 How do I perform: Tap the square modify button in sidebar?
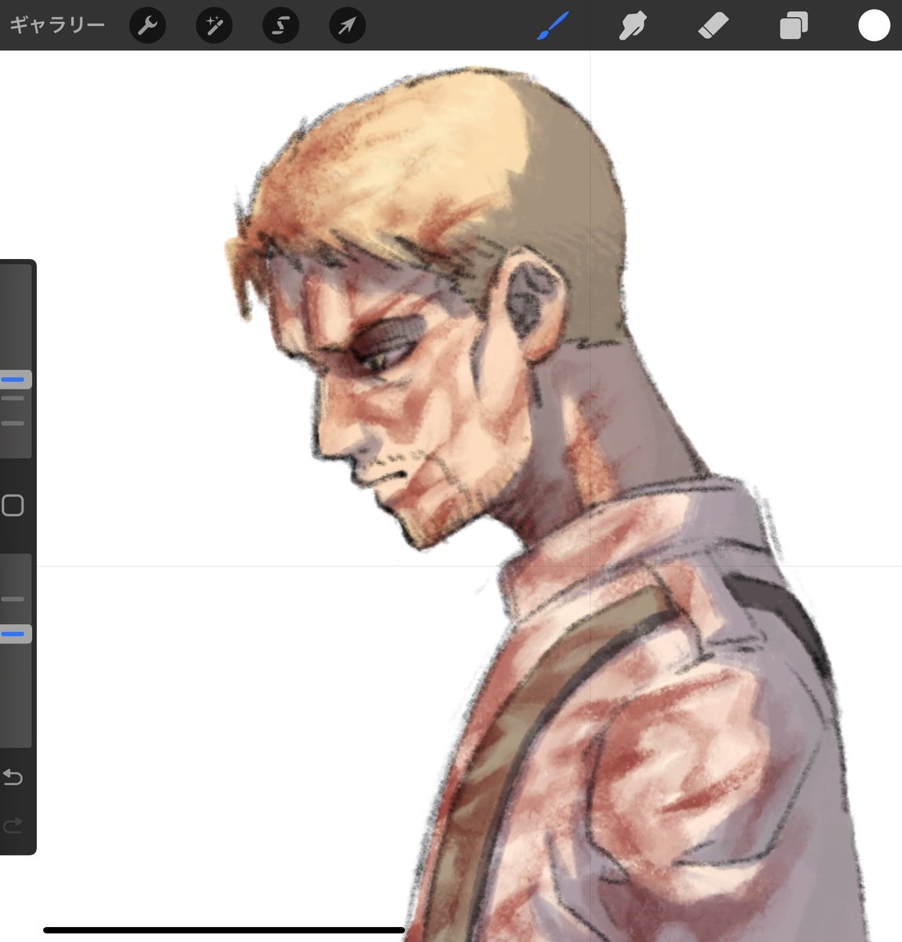click(13, 506)
